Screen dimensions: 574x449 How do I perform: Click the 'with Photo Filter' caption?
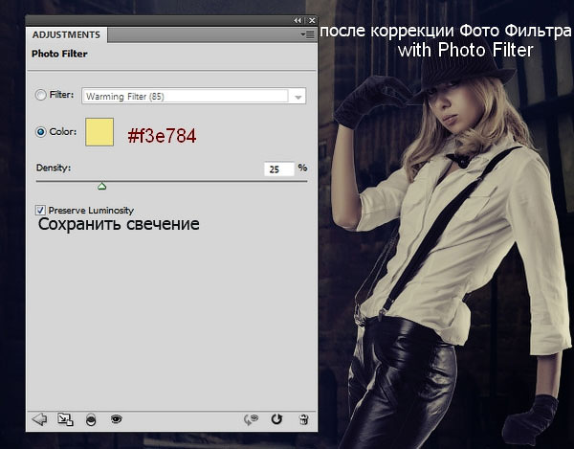[465, 50]
